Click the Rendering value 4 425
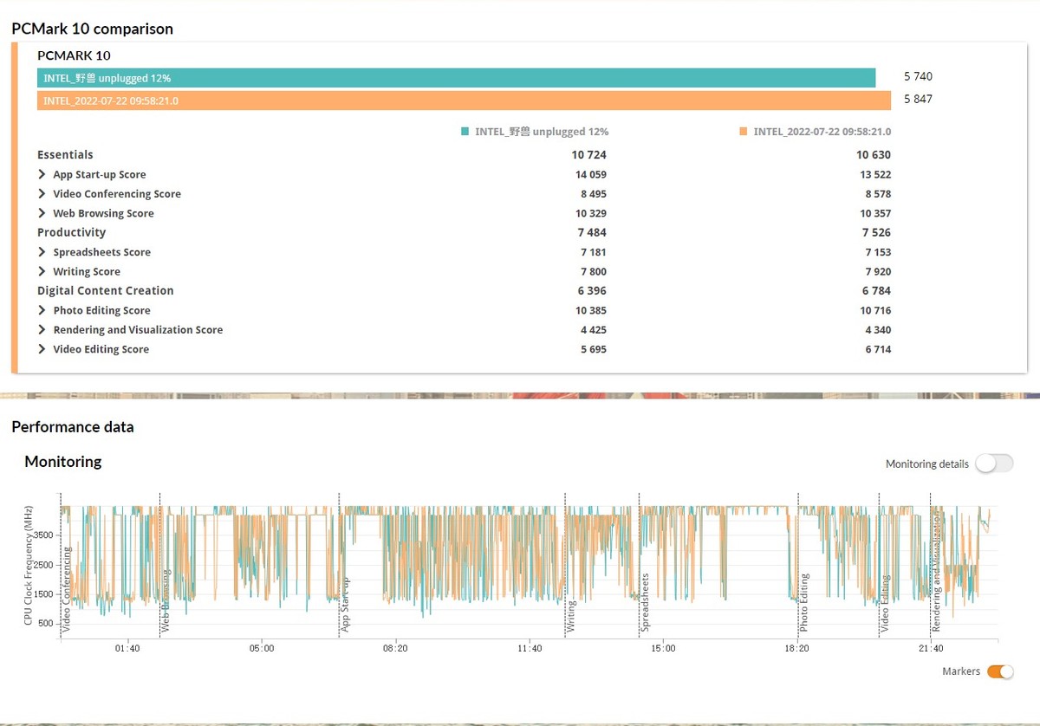Viewport: 1040px width, 726px height. [594, 329]
